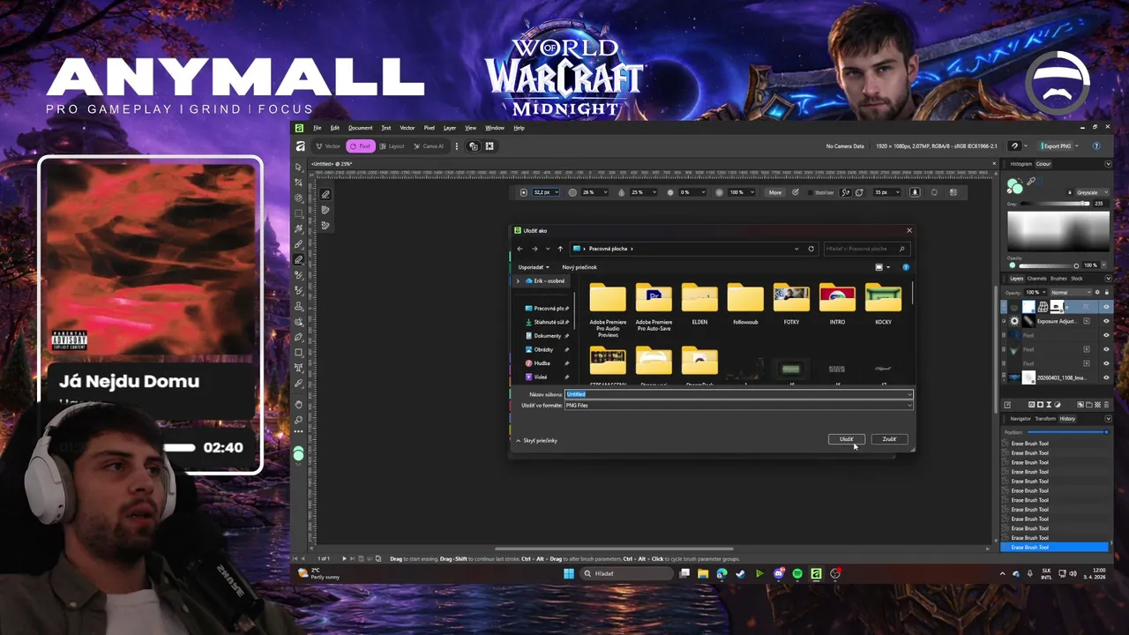Go up one folder in save dialog
Image resolution: width=1129 pixels, height=635 pixels.
point(560,249)
